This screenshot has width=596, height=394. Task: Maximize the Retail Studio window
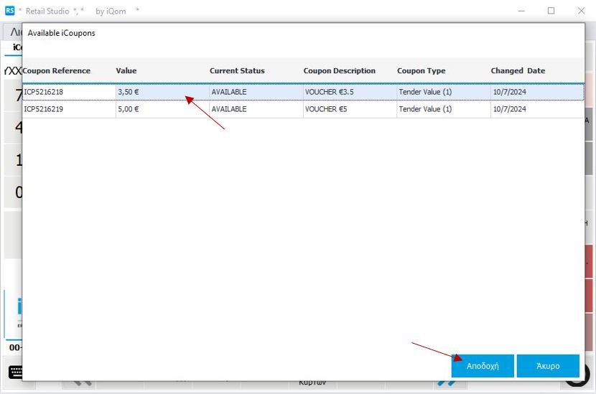click(551, 11)
